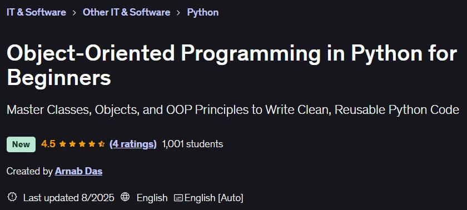Click the Created by label
Image resolution: width=467 pixels, height=210 pixels.
pos(30,171)
